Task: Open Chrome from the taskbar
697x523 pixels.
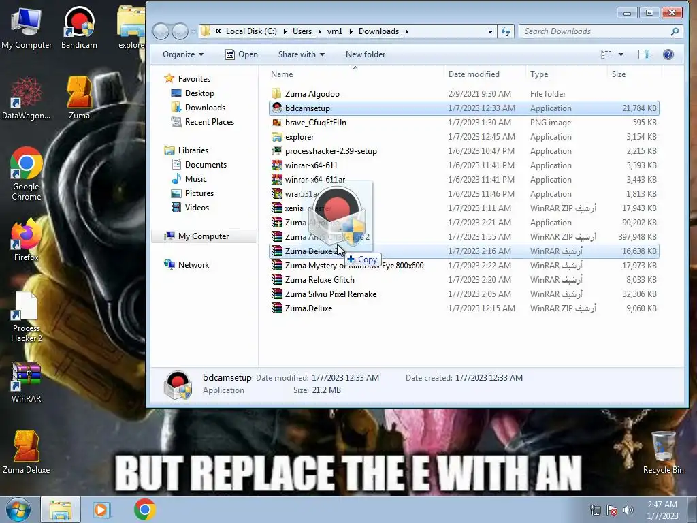Action: pos(144,509)
